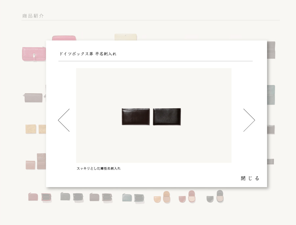Open the beige square card case thumbnail
This screenshot has height=225, width=296.
point(31,129)
